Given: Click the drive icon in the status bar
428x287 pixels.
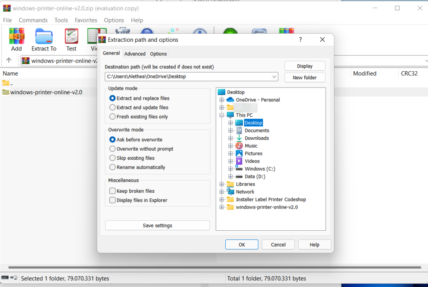Looking at the screenshot, I should [5, 277].
